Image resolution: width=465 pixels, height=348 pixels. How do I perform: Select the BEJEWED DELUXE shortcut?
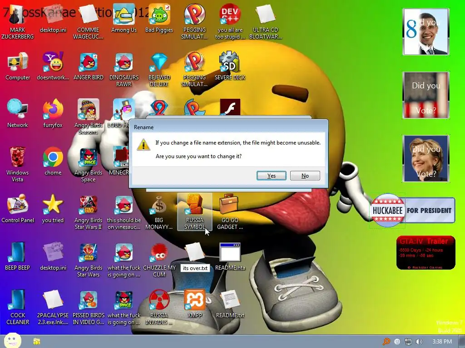159,69
